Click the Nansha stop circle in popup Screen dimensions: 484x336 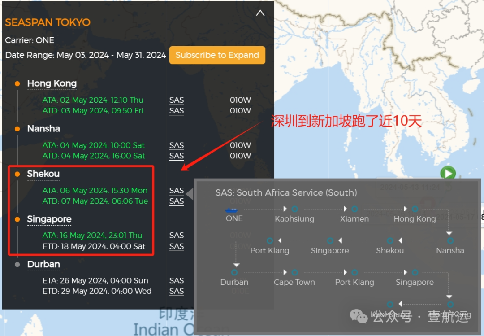450,240
